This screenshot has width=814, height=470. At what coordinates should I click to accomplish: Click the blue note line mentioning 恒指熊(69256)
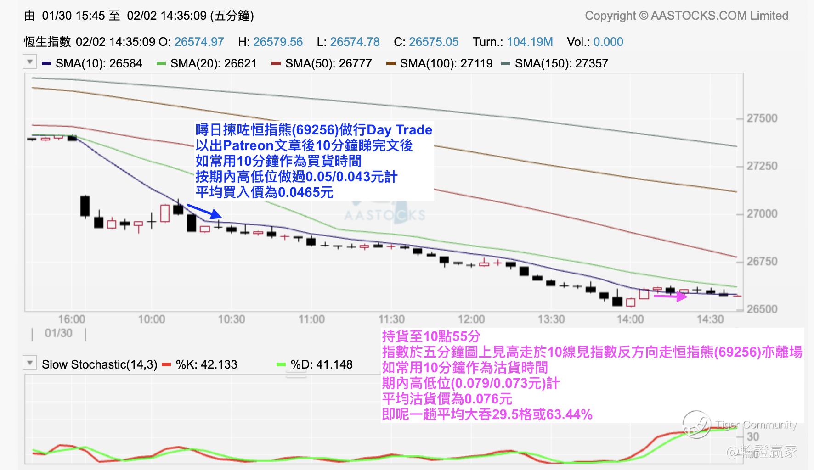pyautogui.click(x=314, y=130)
